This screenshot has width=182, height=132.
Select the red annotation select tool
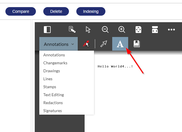click(x=86, y=44)
